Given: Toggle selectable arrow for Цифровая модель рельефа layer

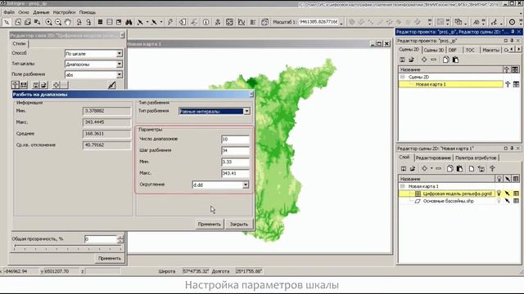Looking at the screenshot, I should (507, 194).
